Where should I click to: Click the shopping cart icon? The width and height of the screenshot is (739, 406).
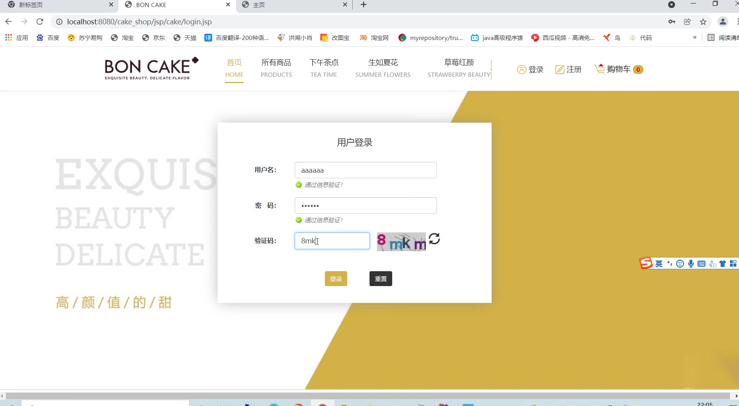pyautogui.click(x=599, y=69)
